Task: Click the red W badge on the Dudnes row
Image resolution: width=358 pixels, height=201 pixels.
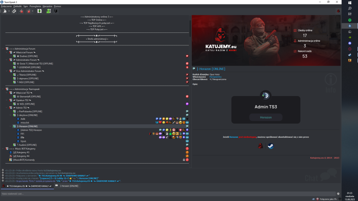Action: coord(187,56)
